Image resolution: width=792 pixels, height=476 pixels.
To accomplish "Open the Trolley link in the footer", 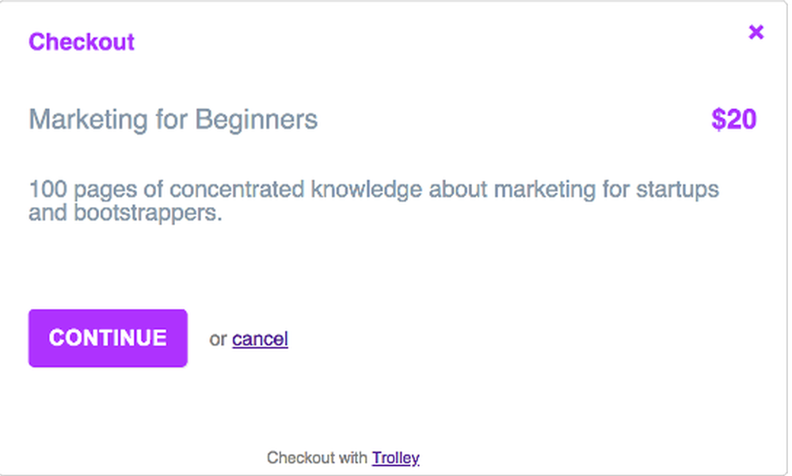I will click(395, 458).
